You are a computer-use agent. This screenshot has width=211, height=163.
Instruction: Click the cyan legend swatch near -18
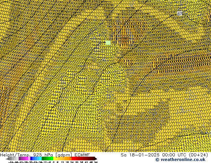(40, 159)
